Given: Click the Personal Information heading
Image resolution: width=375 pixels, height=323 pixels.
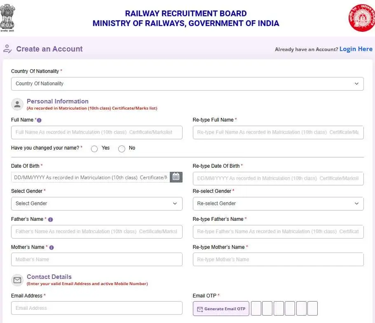Looking at the screenshot, I should click(58, 101).
